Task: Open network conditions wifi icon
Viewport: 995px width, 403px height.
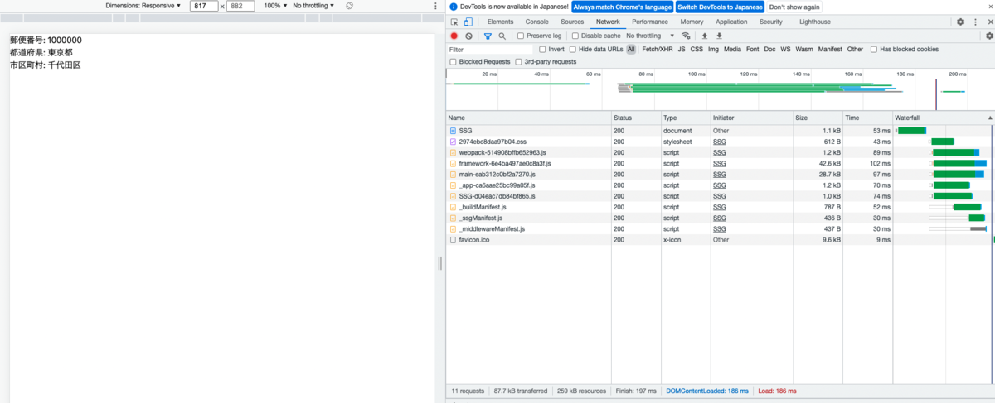Action: click(685, 36)
